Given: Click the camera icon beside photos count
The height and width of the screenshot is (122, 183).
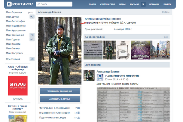Looking at the screenshot, I should [x=79, y=108].
